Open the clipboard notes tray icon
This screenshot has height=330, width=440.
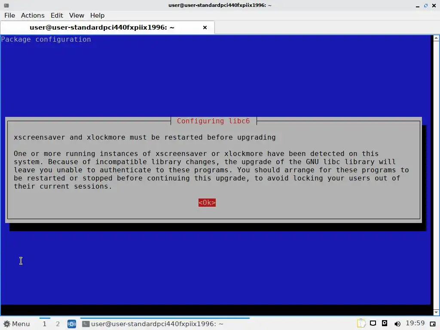tap(361, 324)
